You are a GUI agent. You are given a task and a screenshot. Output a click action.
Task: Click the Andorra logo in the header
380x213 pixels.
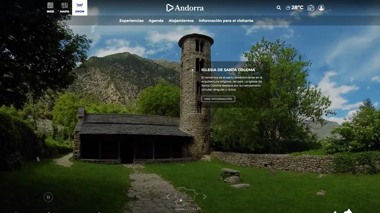[x=185, y=7]
